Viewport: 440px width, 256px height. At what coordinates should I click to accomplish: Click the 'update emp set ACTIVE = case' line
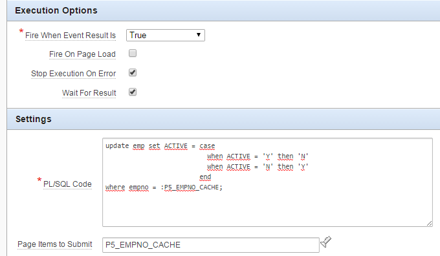point(160,146)
